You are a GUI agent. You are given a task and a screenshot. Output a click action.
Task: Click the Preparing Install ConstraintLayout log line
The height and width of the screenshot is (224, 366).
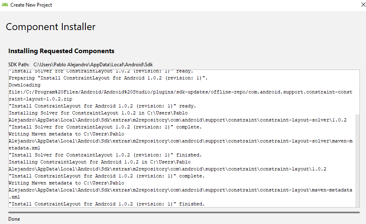click(x=108, y=78)
